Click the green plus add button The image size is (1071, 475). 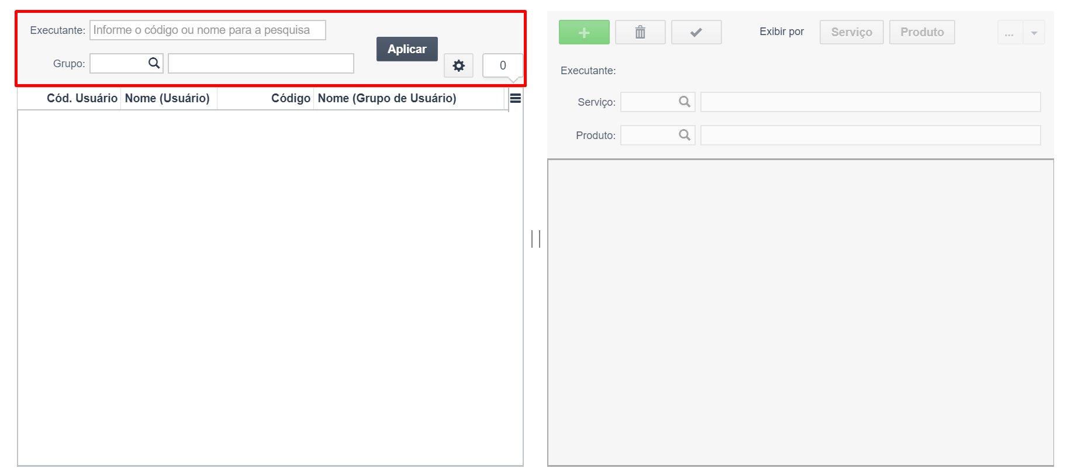(x=584, y=32)
